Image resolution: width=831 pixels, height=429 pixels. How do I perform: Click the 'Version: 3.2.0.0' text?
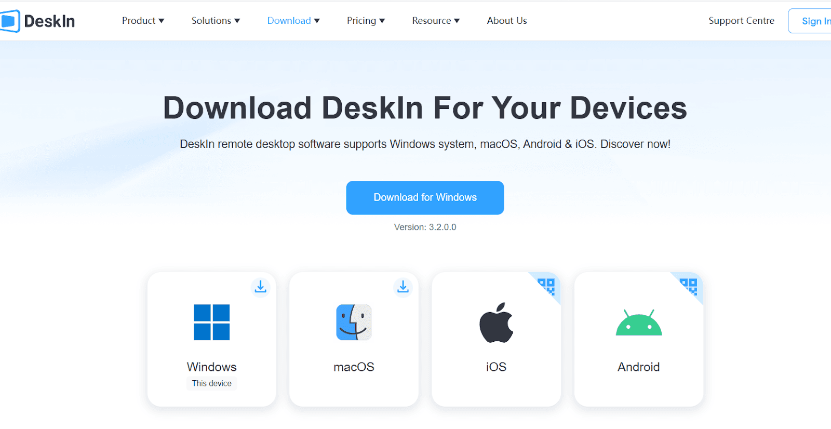pos(425,227)
